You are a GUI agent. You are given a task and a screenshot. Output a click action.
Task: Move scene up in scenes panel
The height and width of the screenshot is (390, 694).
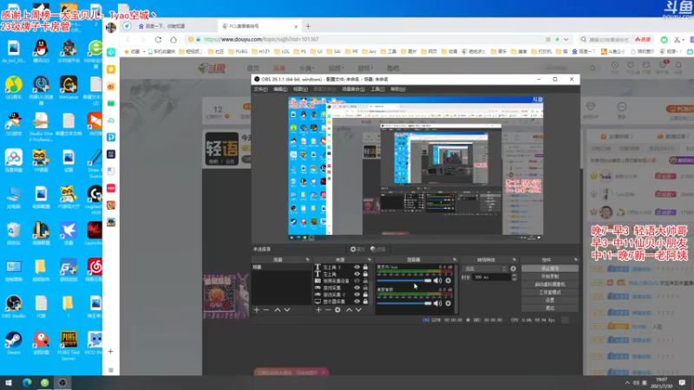(278, 310)
